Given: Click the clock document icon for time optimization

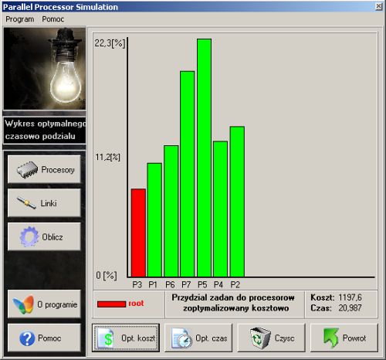Looking at the screenshot, I should coord(181,338).
